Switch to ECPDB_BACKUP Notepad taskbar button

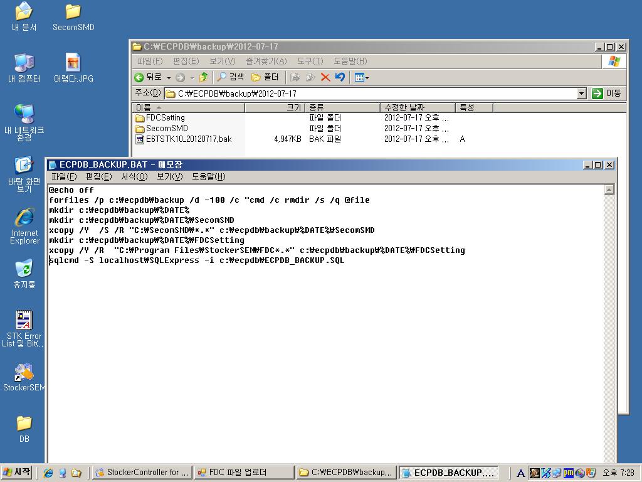pos(449,473)
